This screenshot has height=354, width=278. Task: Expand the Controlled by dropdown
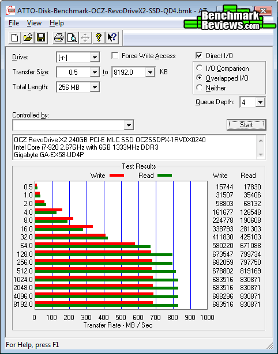point(129,125)
